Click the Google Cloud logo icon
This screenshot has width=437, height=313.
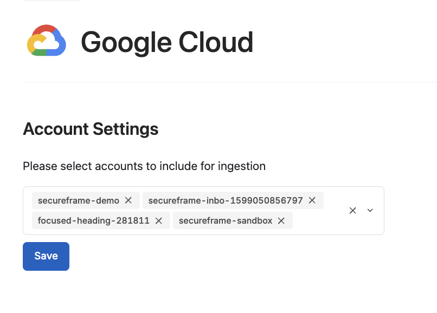point(47,41)
